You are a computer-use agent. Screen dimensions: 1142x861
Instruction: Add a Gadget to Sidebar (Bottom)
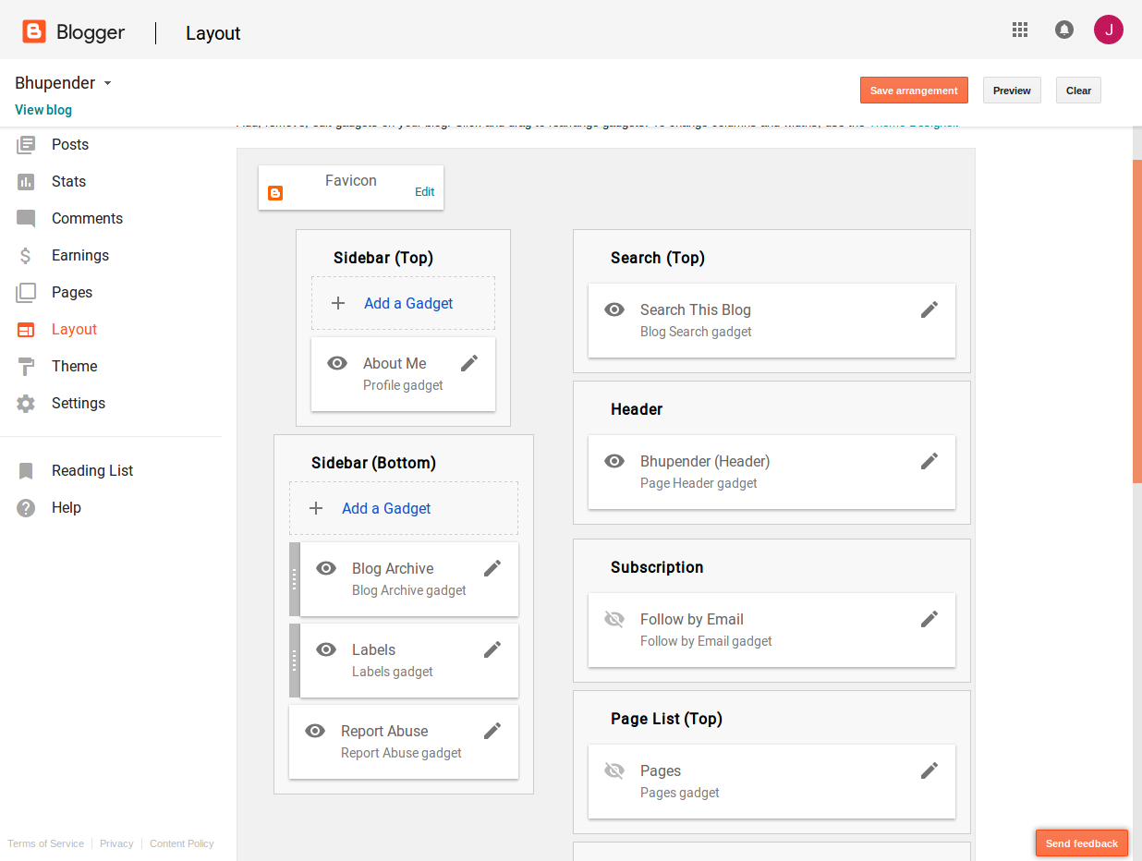[404, 508]
